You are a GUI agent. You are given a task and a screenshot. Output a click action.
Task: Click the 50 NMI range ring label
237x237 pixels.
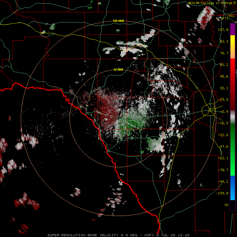[118, 70]
